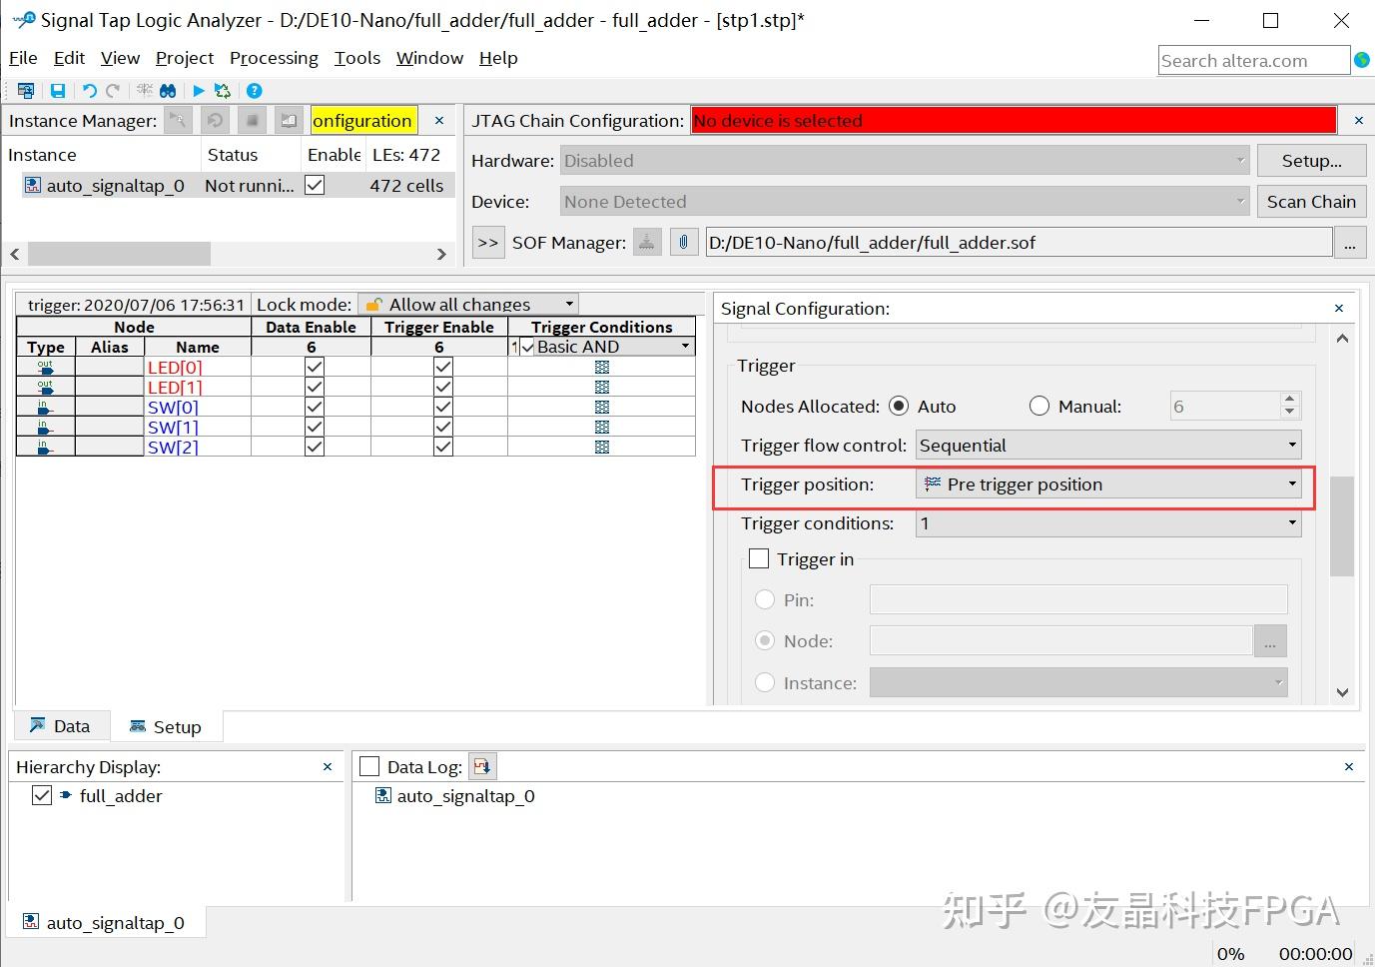The width and height of the screenshot is (1375, 967).
Task: Open the Lock mode dropdown
Action: 567,304
